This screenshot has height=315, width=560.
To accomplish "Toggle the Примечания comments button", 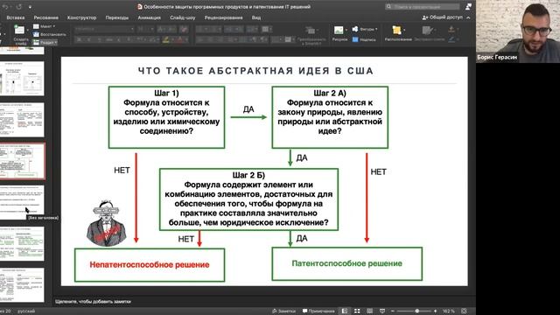I will (x=318, y=311).
